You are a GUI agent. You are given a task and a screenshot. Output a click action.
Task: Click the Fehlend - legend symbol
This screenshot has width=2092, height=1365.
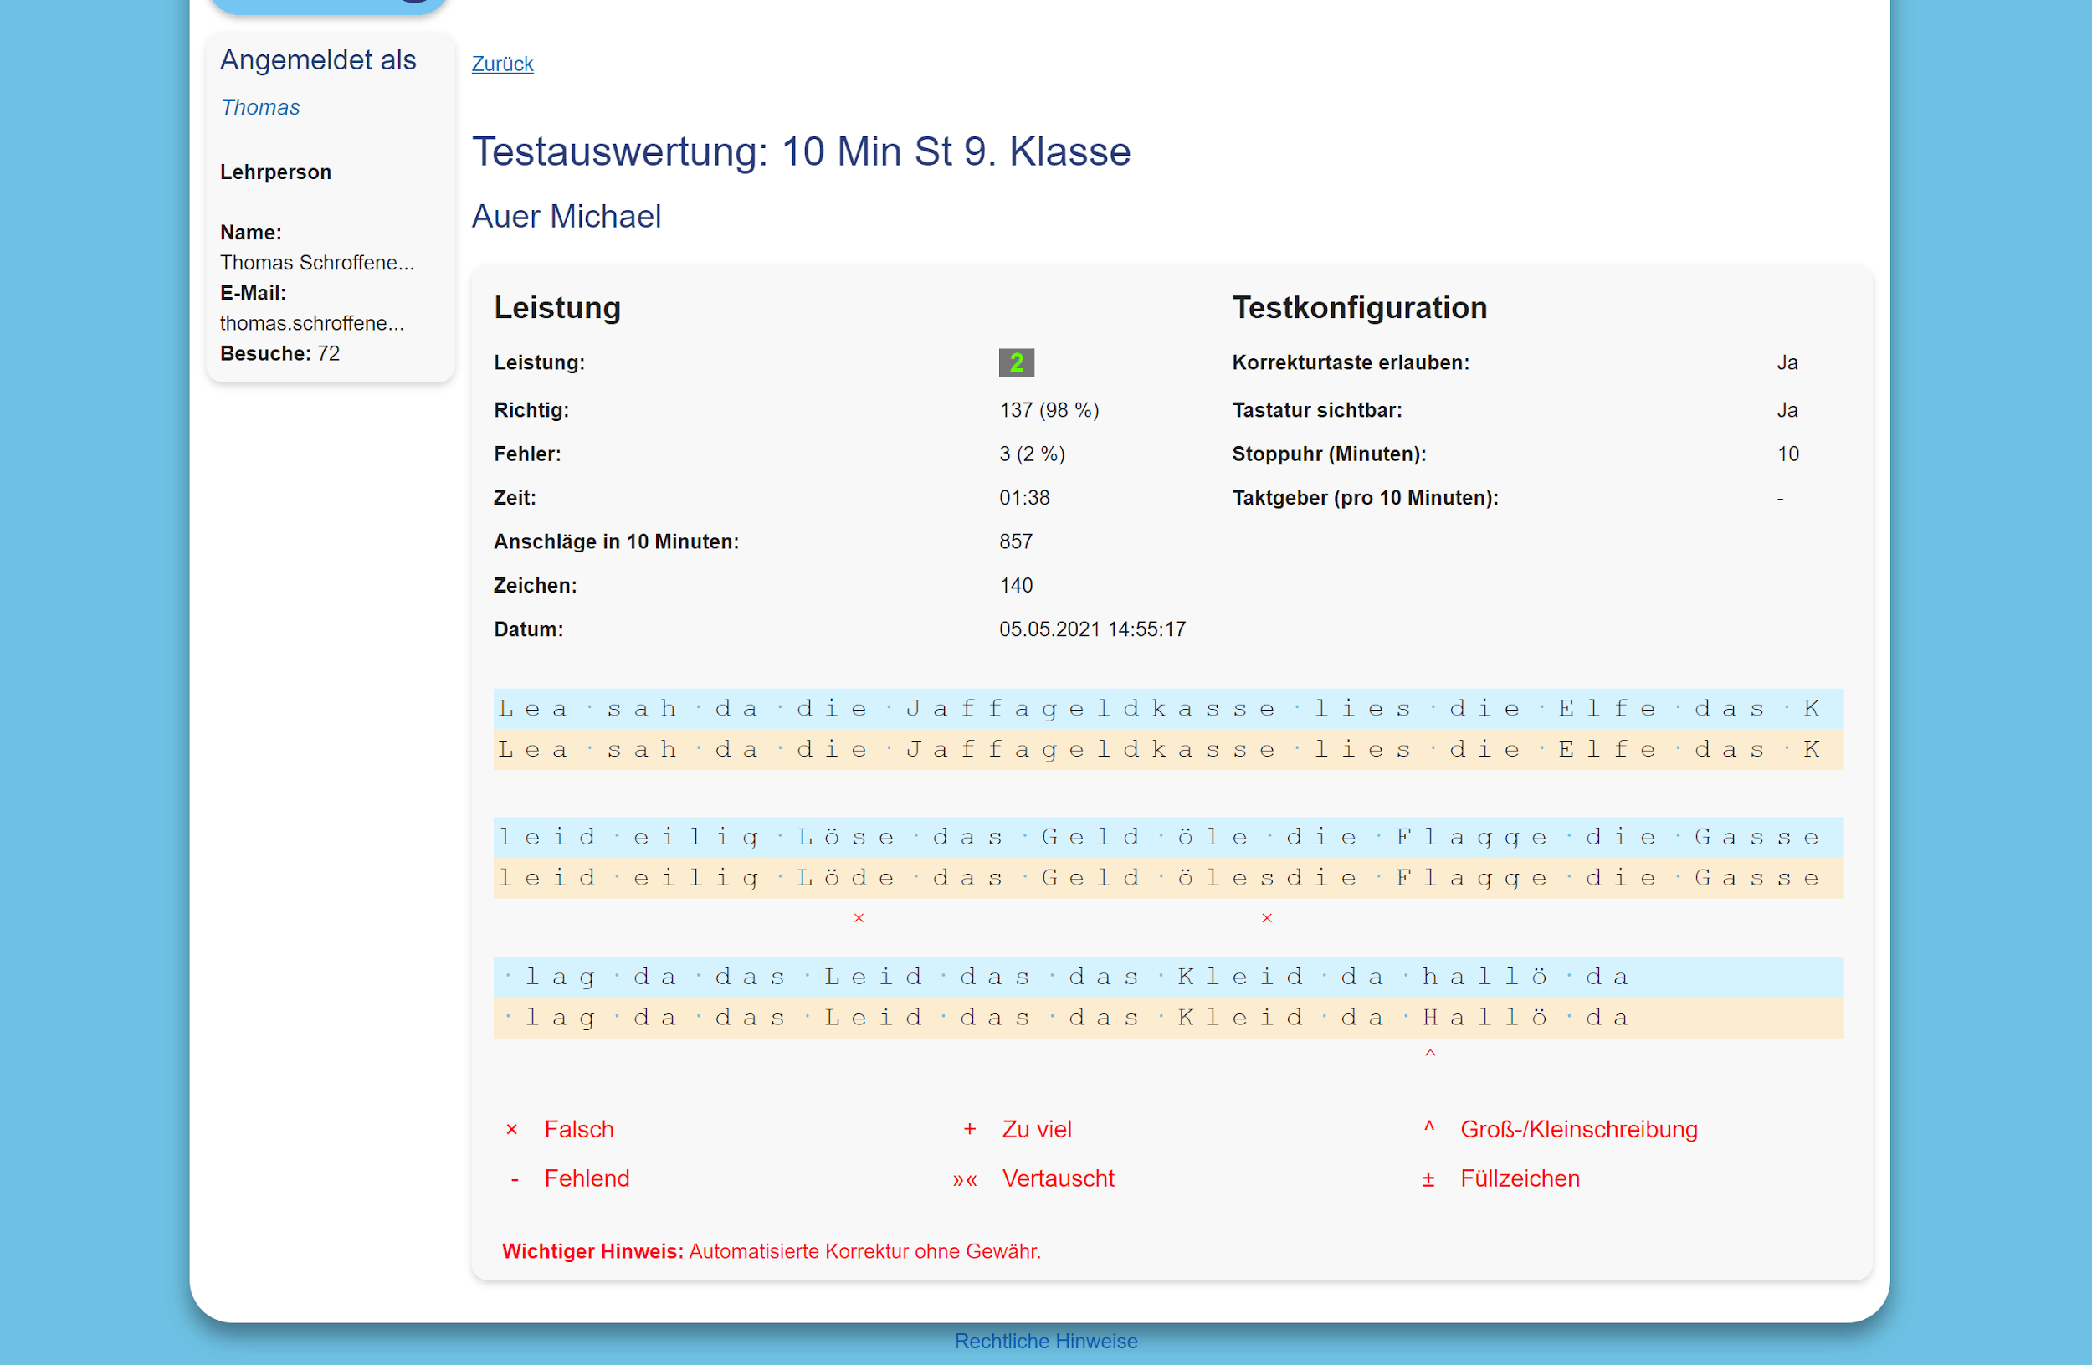514,1178
